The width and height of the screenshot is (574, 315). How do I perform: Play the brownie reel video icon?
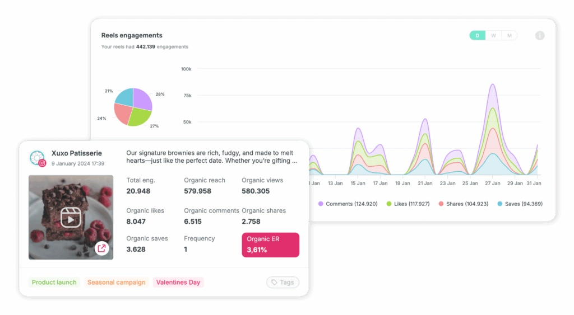click(x=71, y=218)
